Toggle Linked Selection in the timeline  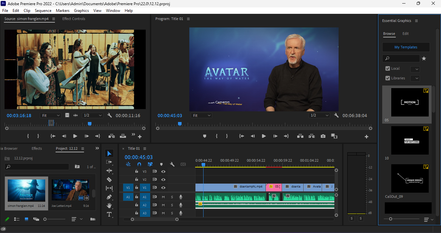click(150, 164)
